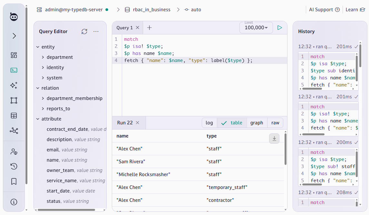Screen dimensions: 369x215
Task: Open the data table icon in sidebar
Action: 14,115
